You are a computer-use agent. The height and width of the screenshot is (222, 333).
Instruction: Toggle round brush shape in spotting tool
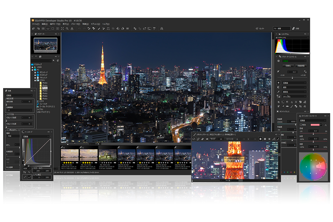pos(261,139)
